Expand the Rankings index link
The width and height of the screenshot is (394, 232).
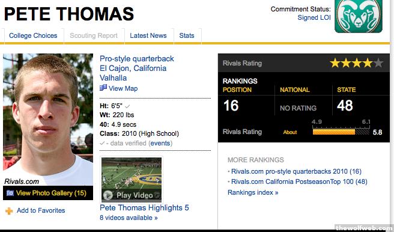click(253, 192)
